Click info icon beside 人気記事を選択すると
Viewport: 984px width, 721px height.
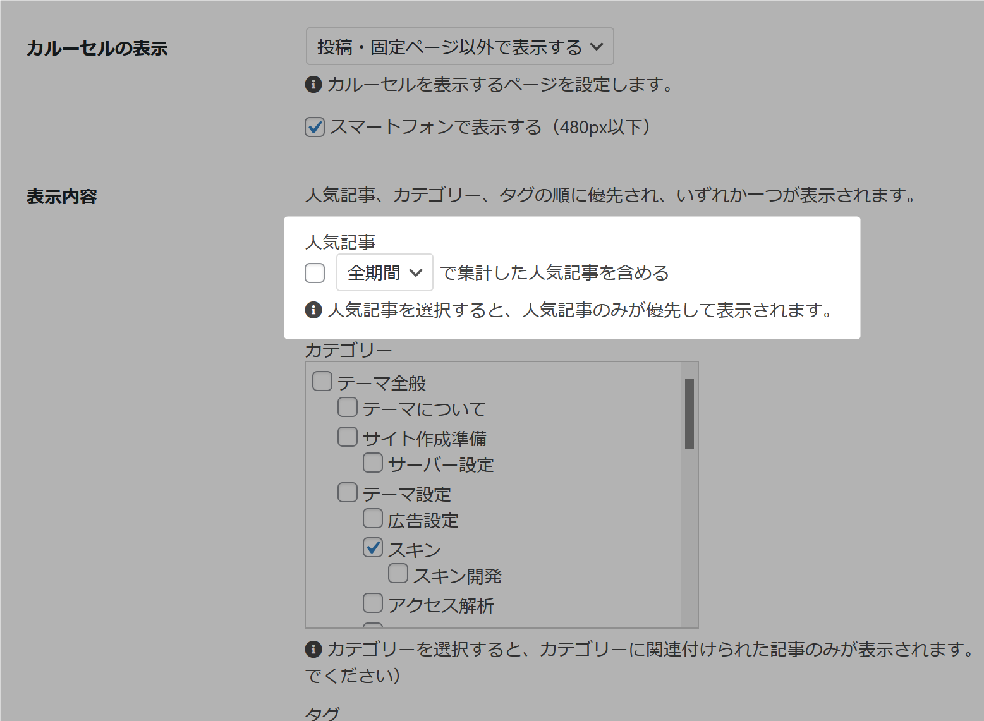coord(313,310)
